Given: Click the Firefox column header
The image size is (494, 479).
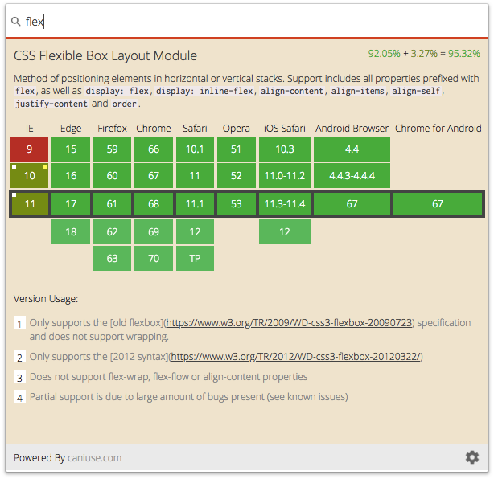Looking at the screenshot, I should click(112, 128).
